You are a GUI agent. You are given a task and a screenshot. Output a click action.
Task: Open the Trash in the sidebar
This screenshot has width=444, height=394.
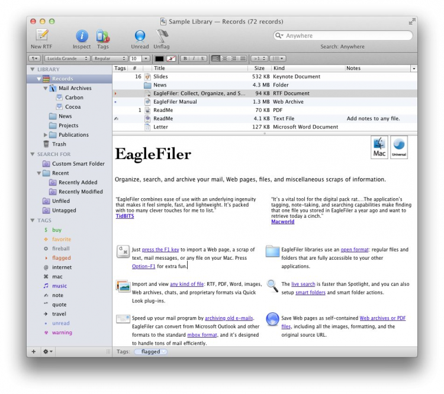point(59,144)
